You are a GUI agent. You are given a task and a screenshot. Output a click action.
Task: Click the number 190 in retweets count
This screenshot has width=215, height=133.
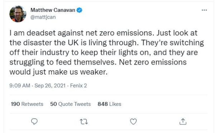[15, 104]
